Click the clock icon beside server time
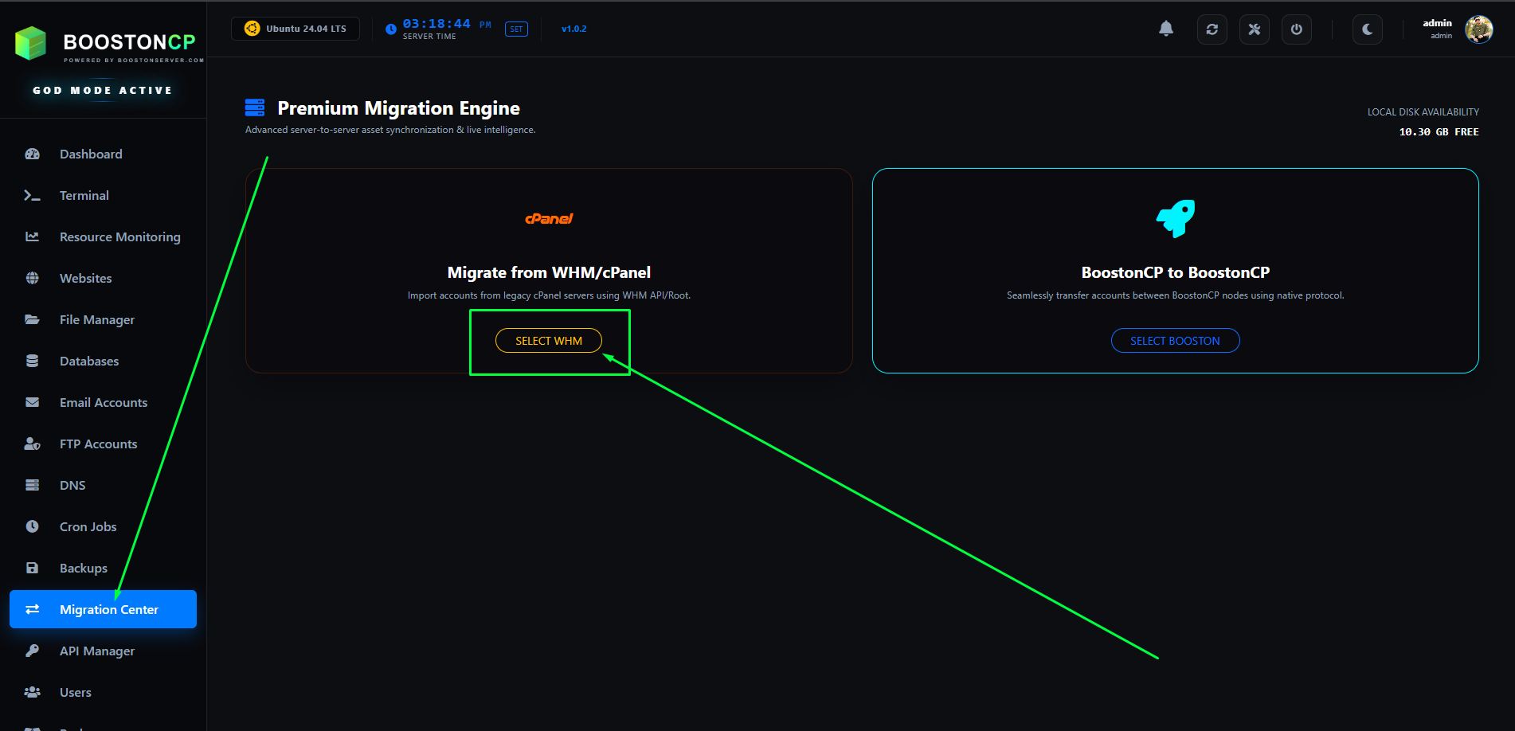 [390, 29]
